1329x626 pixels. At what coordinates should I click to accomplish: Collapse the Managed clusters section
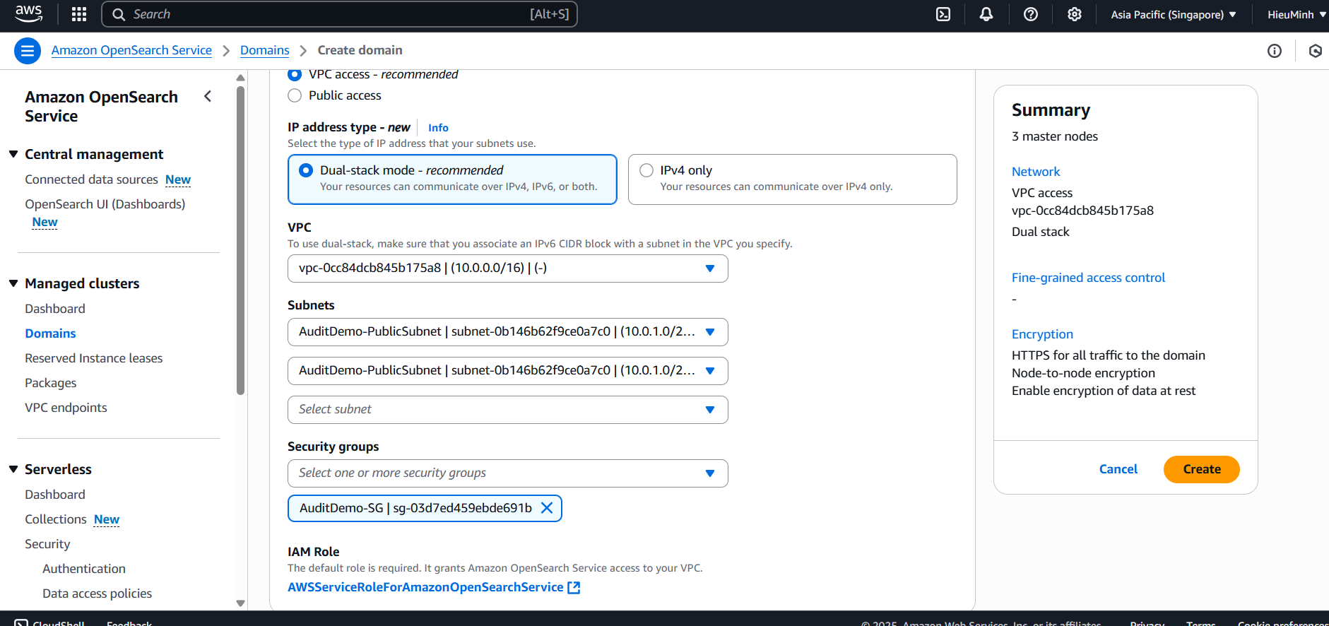click(13, 283)
